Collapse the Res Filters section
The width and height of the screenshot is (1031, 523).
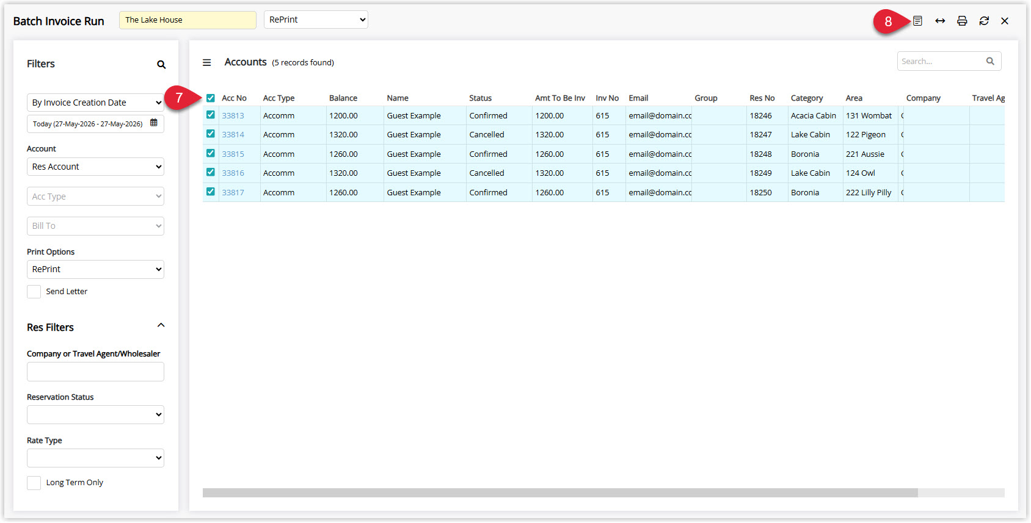pos(161,325)
